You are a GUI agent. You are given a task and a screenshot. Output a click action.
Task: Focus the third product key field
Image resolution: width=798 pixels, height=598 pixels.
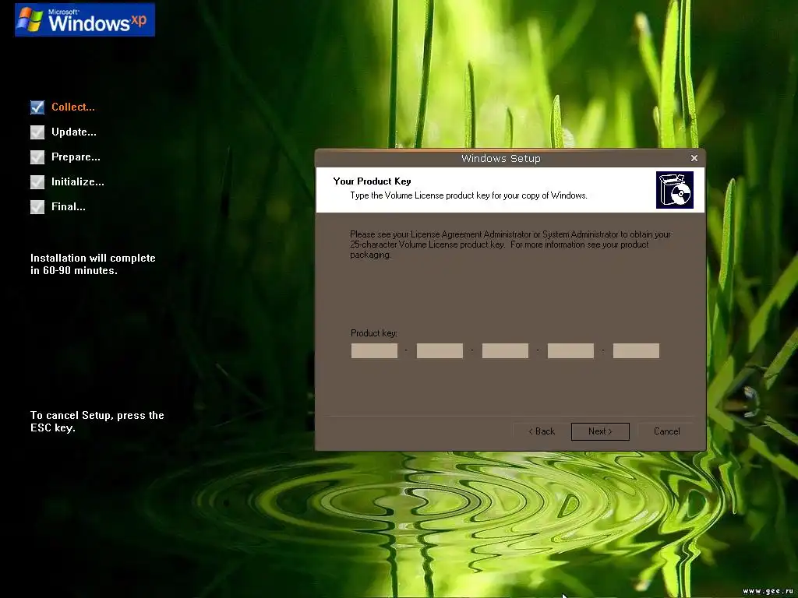[505, 350]
